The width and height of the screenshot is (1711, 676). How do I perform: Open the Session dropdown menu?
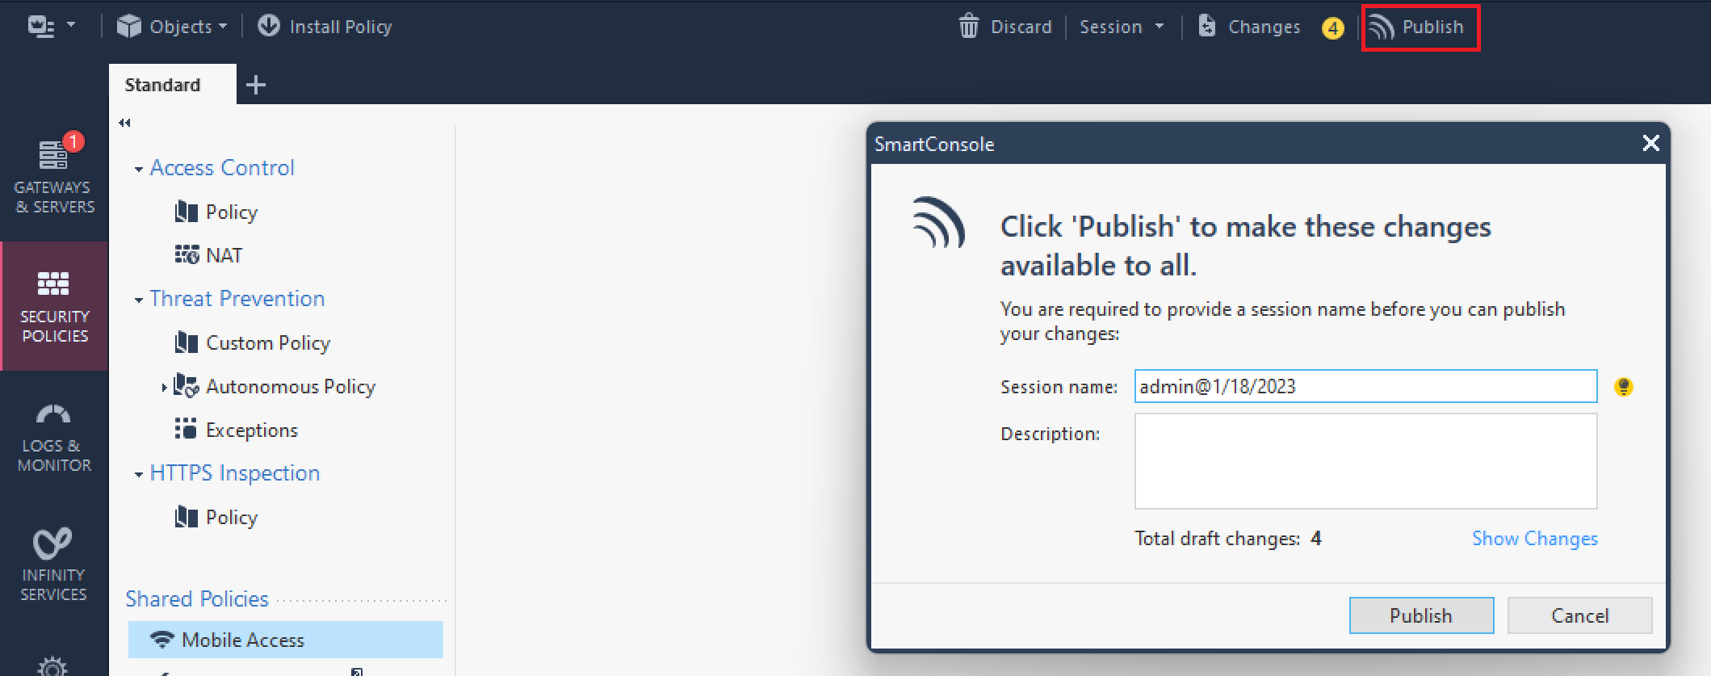[1121, 27]
